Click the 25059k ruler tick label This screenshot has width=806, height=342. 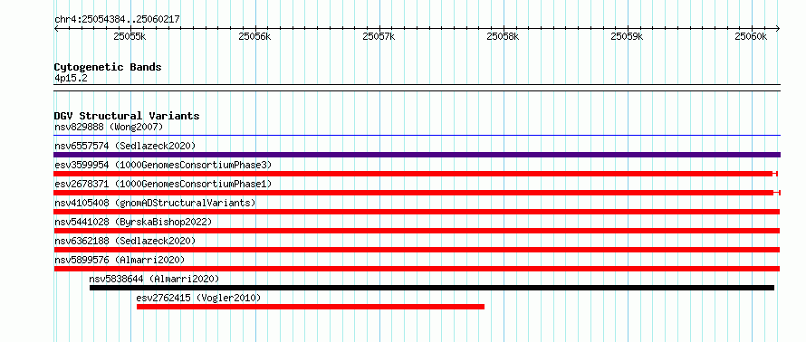tap(628, 36)
